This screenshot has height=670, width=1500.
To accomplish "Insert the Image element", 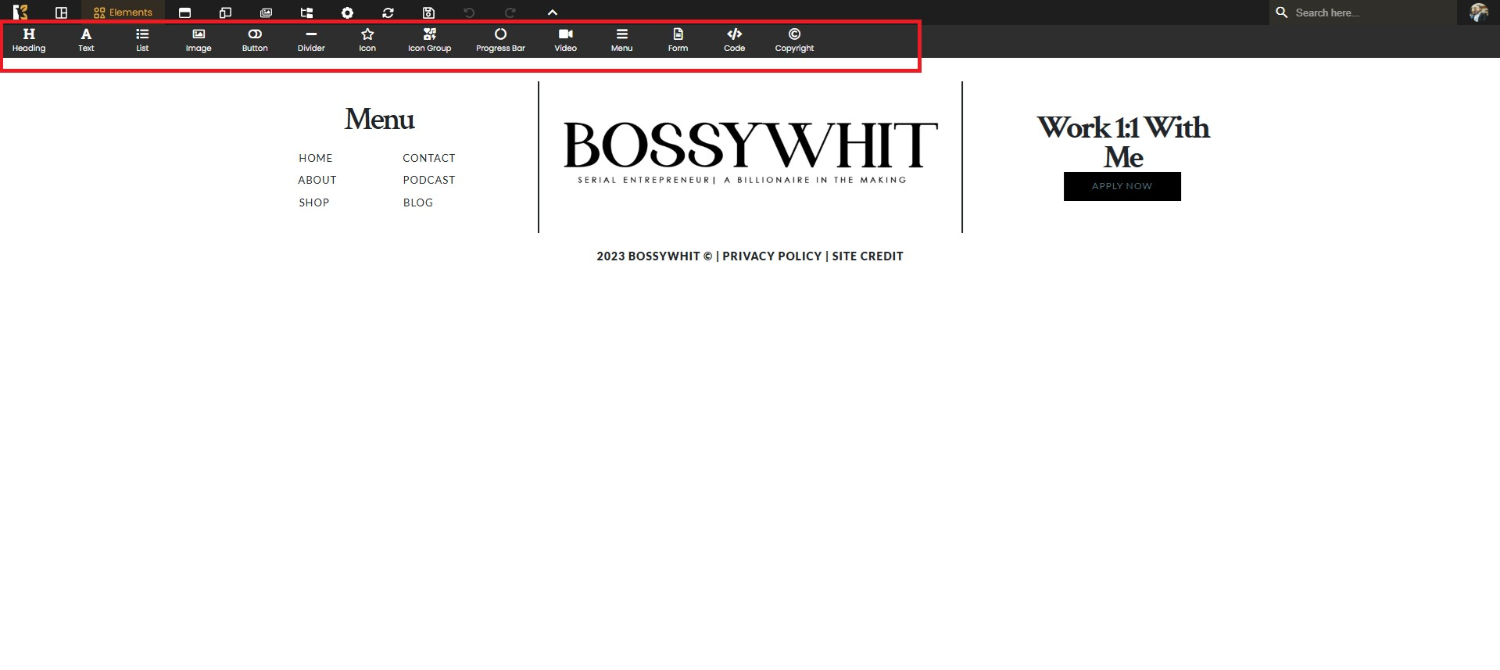I will pos(199,40).
